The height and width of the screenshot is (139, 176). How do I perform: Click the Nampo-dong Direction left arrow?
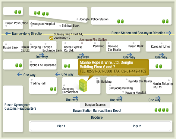pyautogui.click(x=8, y=34)
